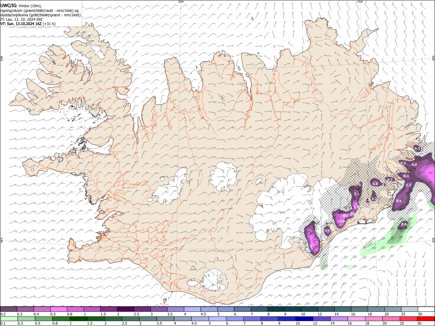Pick the pale green lower swatch between 0.1 and 0.3
This screenshot has height=326, width=435.
(9, 319)
